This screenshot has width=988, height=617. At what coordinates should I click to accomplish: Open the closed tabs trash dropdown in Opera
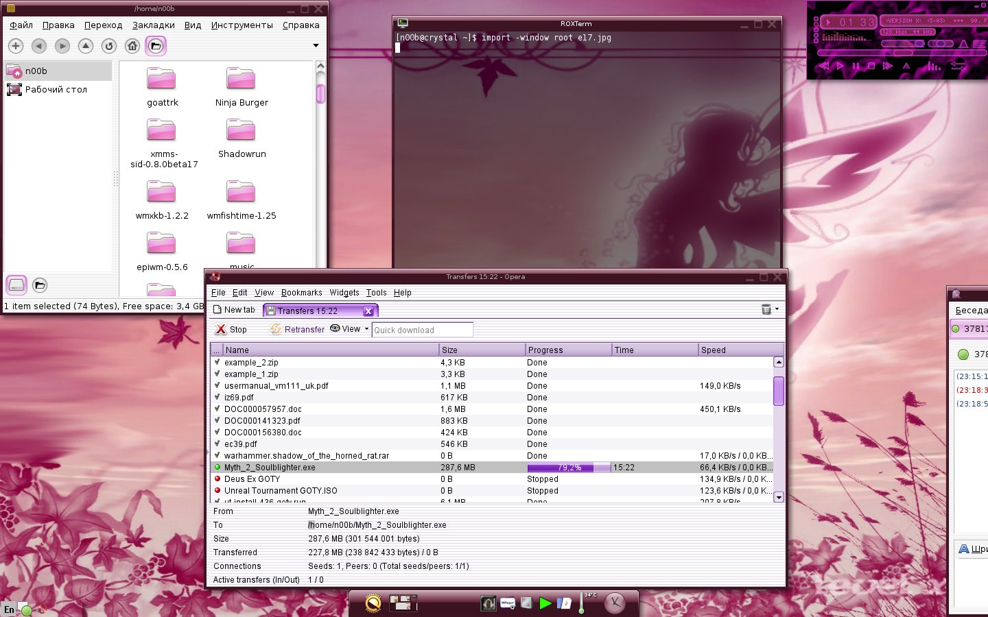[x=771, y=309]
